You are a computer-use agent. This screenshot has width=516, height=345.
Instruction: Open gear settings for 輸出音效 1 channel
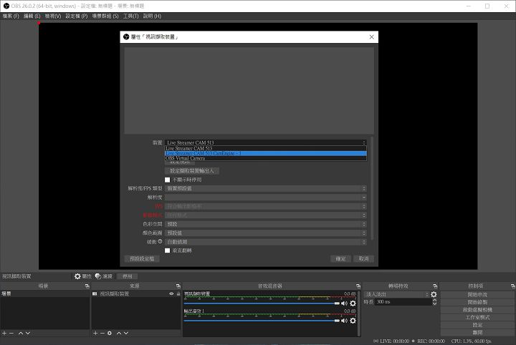pos(353,321)
